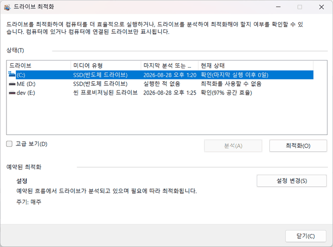Select the ME (D:) drive name
333x247 pixels.
[26, 84]
